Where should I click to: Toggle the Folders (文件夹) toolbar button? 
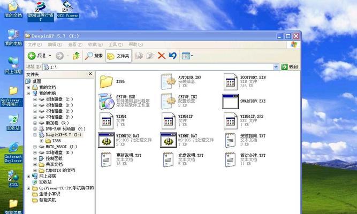(x=118, y=56)
